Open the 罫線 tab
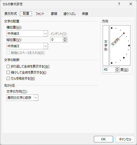Image resolution: width=137 pixels, height=145 pixels. click(x=54, y=14)
